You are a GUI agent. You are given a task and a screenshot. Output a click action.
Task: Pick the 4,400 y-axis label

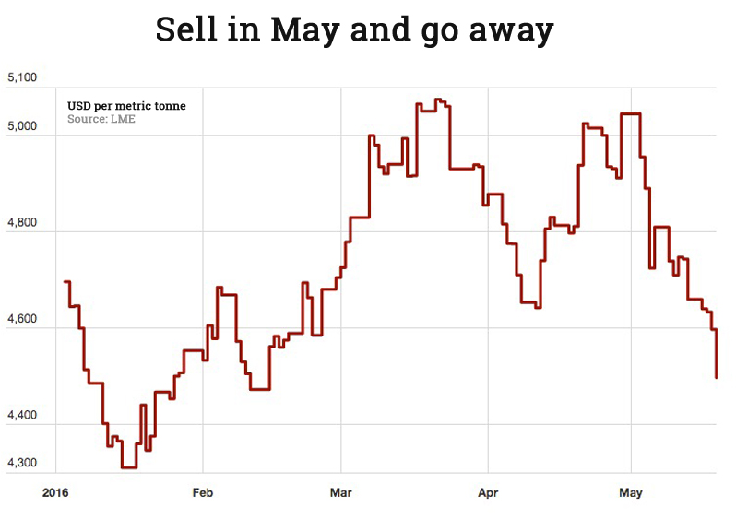[x=22, y=416]
